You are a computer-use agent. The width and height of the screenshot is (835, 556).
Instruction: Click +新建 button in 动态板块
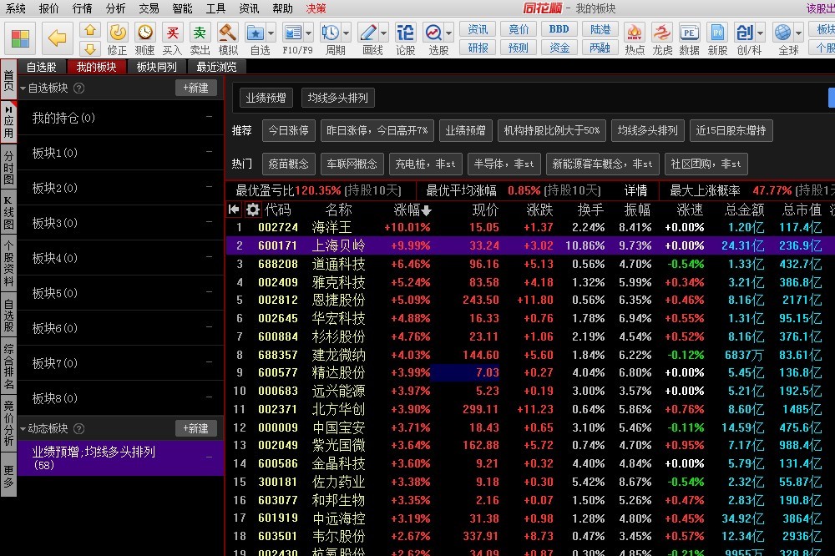(196, 428)
